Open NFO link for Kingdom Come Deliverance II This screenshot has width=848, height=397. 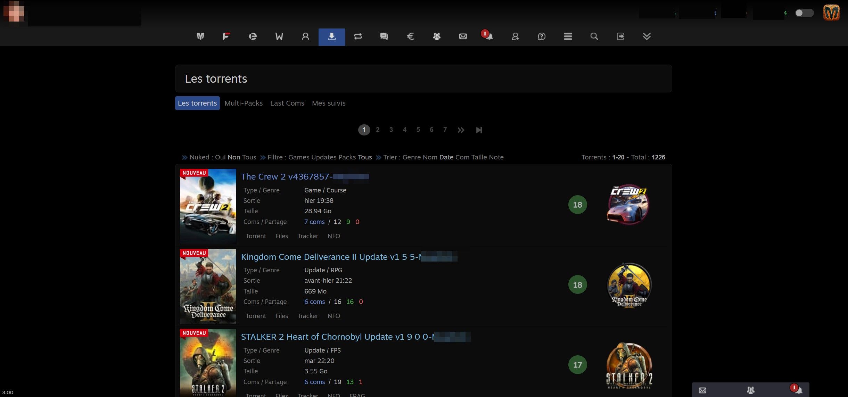[x=334, y=316]
